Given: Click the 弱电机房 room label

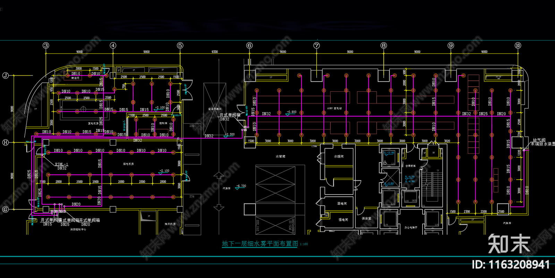Looking at the screenshot, I should (128, 164).
